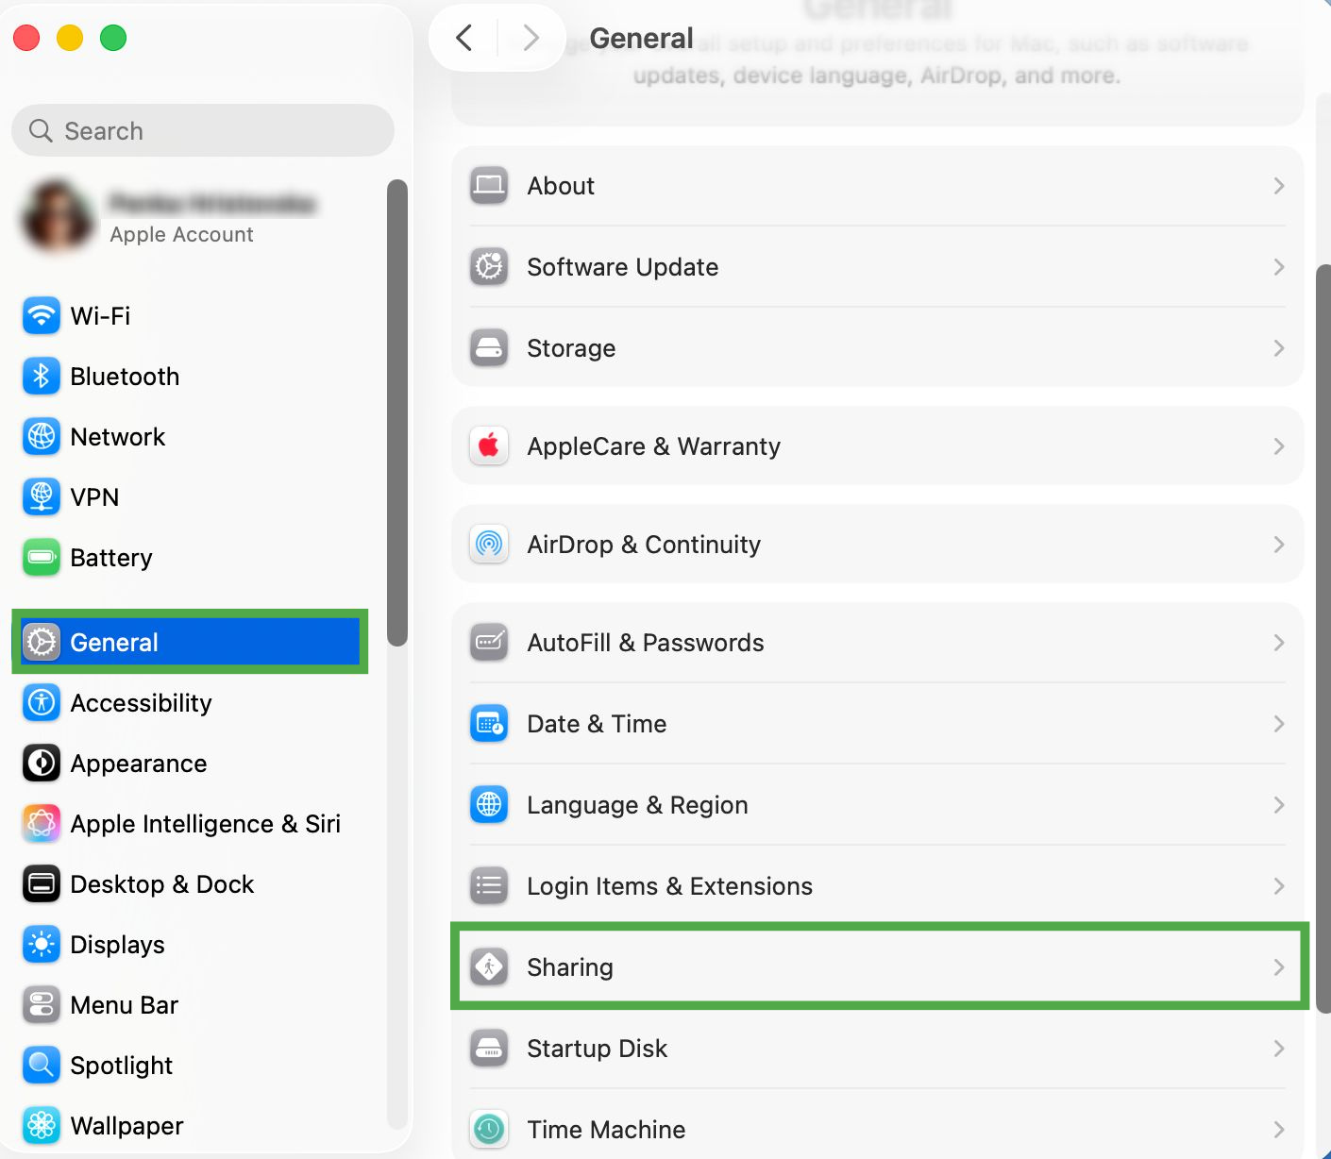Click the AirDrop & Continuity icon

click(x=489, y=545)
